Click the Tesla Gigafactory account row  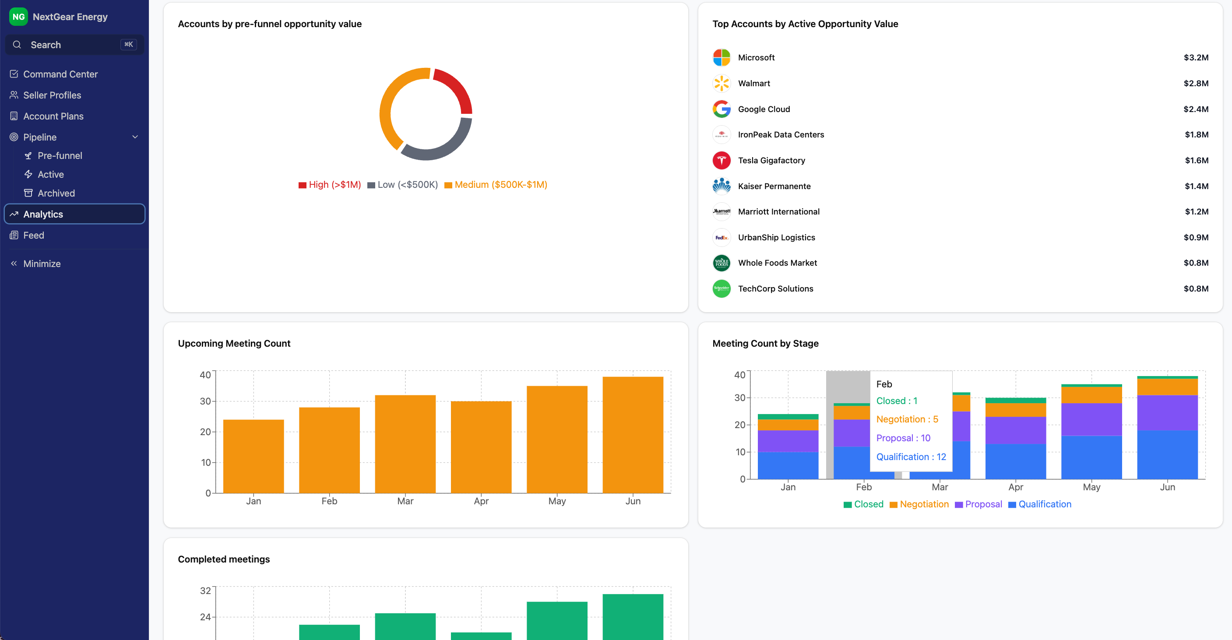point(771,160)
